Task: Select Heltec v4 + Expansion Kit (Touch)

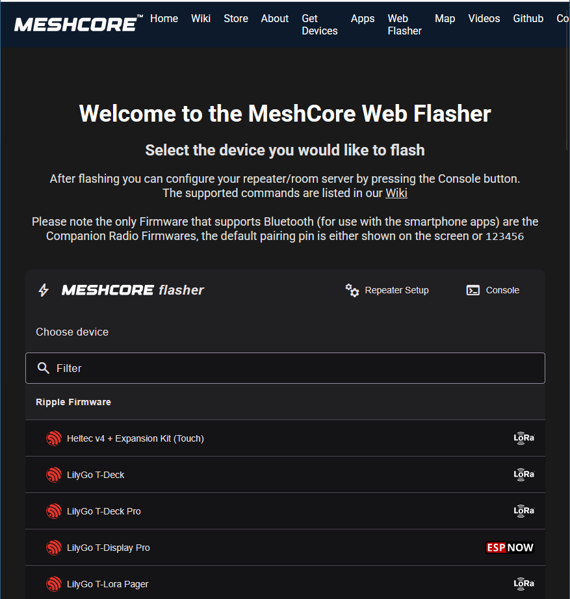Action: (135, 438)
